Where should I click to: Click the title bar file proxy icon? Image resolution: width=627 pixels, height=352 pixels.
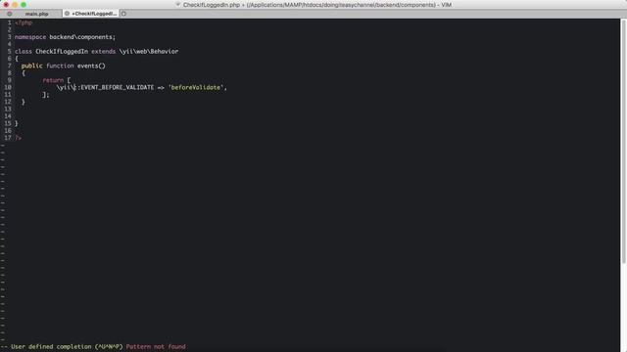[x=178, y=4]
